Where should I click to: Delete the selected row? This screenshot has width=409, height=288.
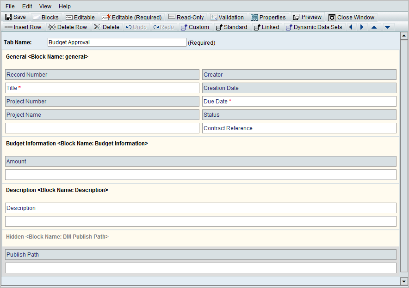tap(68, 27)
